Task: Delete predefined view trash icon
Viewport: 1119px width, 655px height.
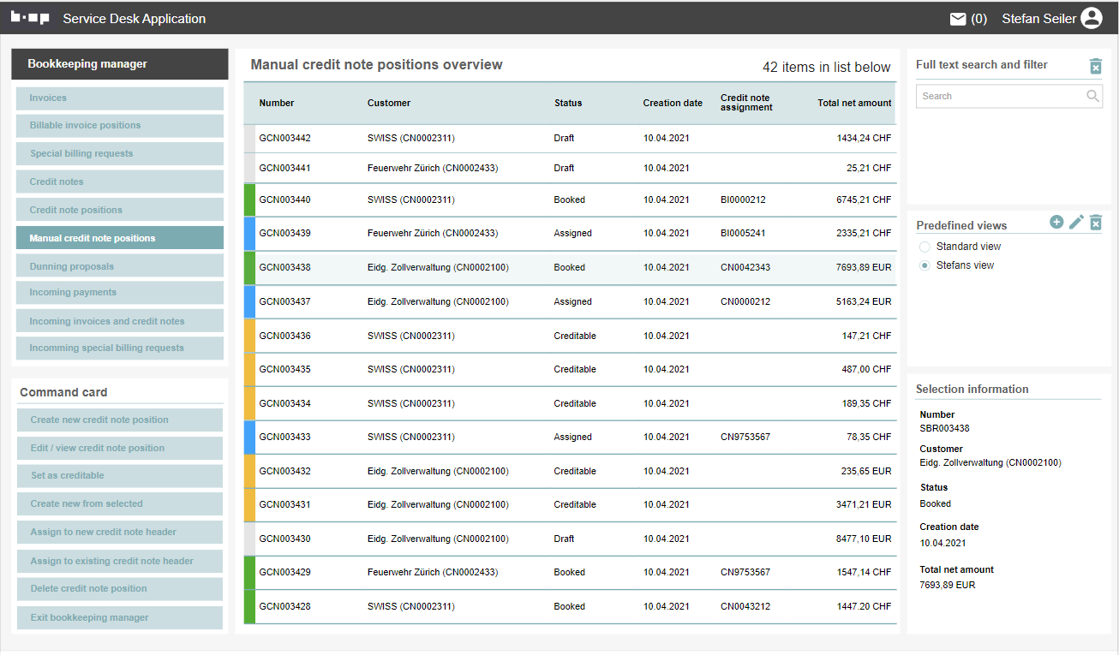Action: point(1095,223)
